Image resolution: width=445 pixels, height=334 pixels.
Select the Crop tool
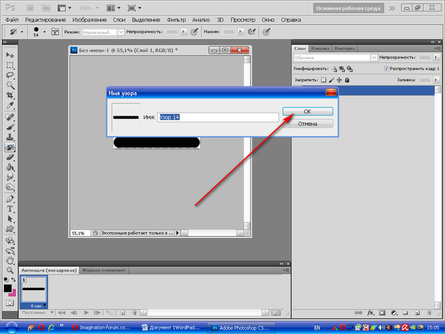click(10, 94)
